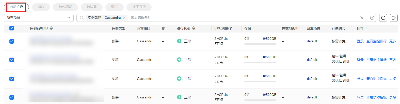Viewport: 400px width, 104px height.
Task: Sort by 实例名称/ID column arrows
Action: (x=51, y=28)
